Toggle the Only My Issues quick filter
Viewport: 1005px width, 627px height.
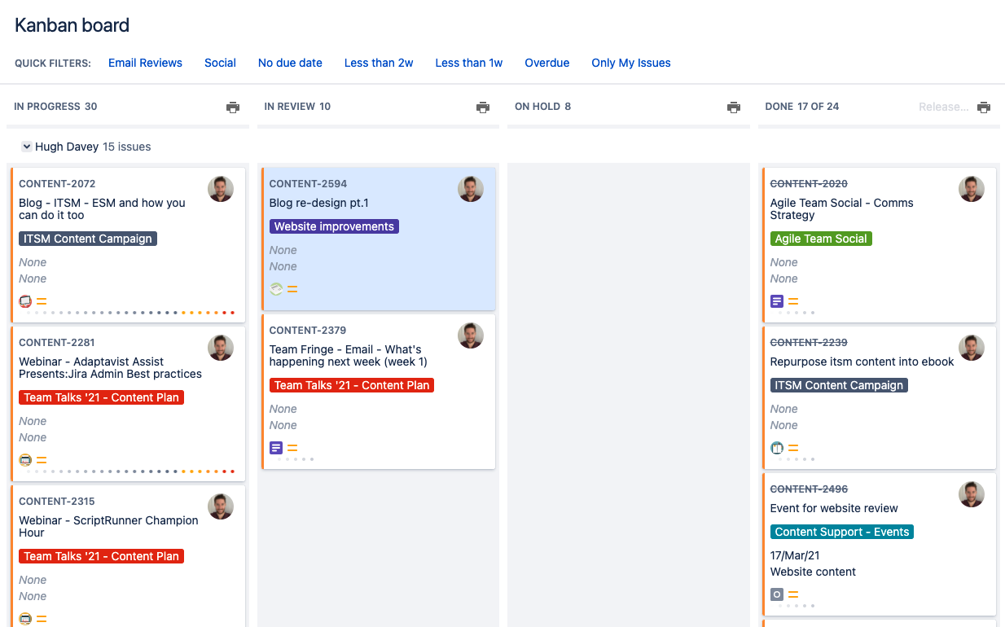pos(630,63)
